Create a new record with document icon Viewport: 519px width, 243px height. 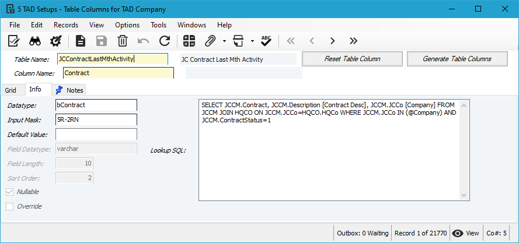81,41
